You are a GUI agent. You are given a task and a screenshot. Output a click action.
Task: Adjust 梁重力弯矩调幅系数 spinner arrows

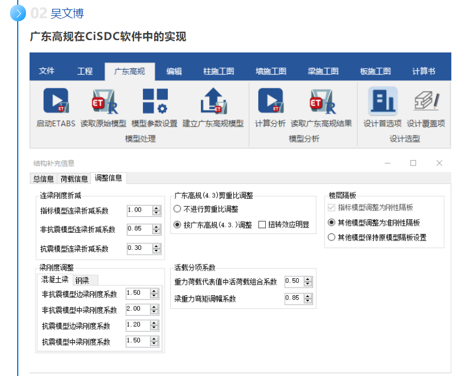click(308, 299)
